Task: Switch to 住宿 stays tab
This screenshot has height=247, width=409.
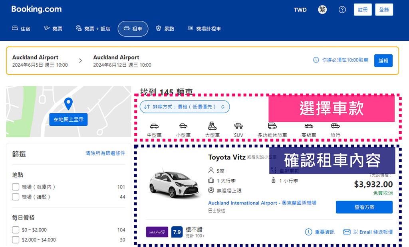Action: click(x=21, y=28)
